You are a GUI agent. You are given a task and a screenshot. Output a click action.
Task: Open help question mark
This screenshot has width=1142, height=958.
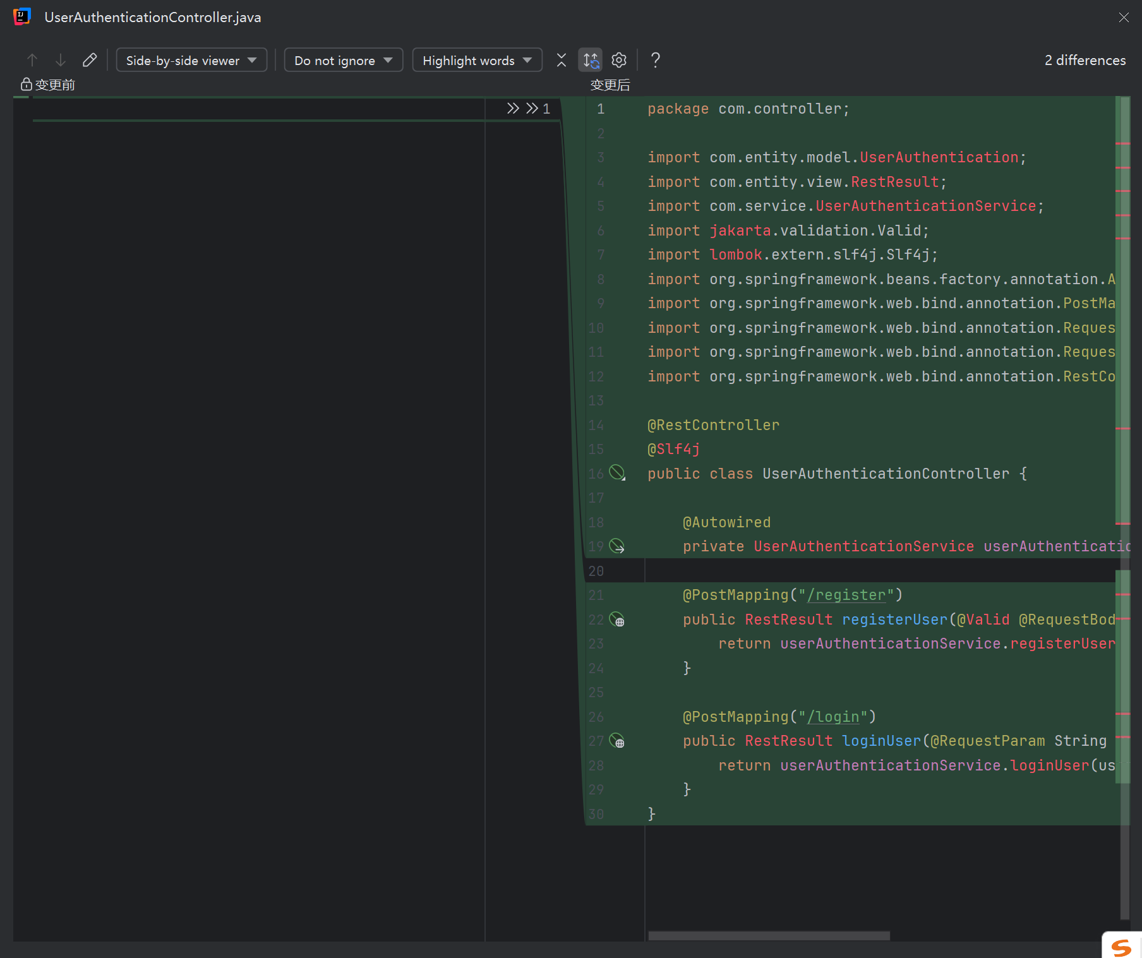click(656, 60)
